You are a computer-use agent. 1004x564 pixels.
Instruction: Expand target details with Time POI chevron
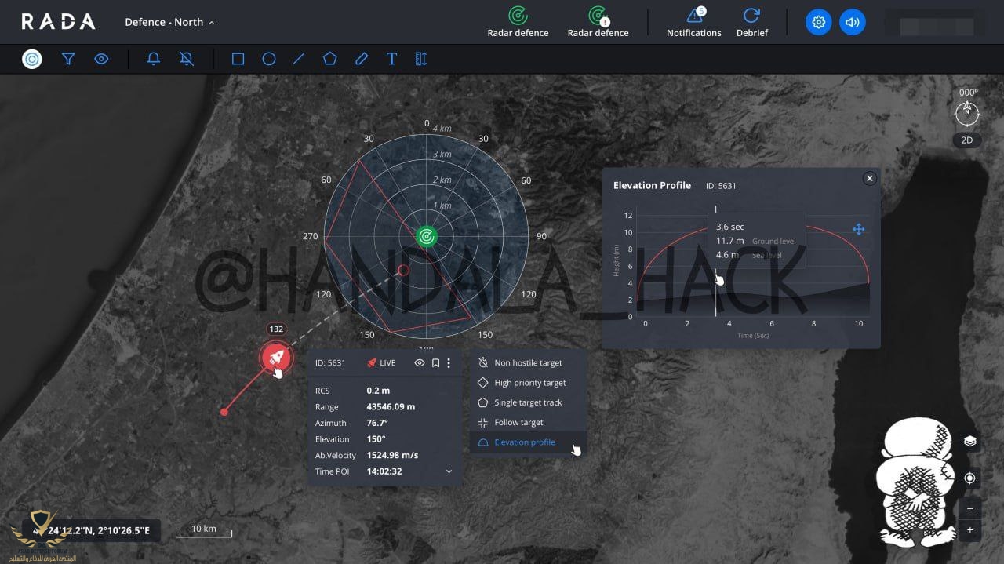pyautogui.click(x=449, y=471)
